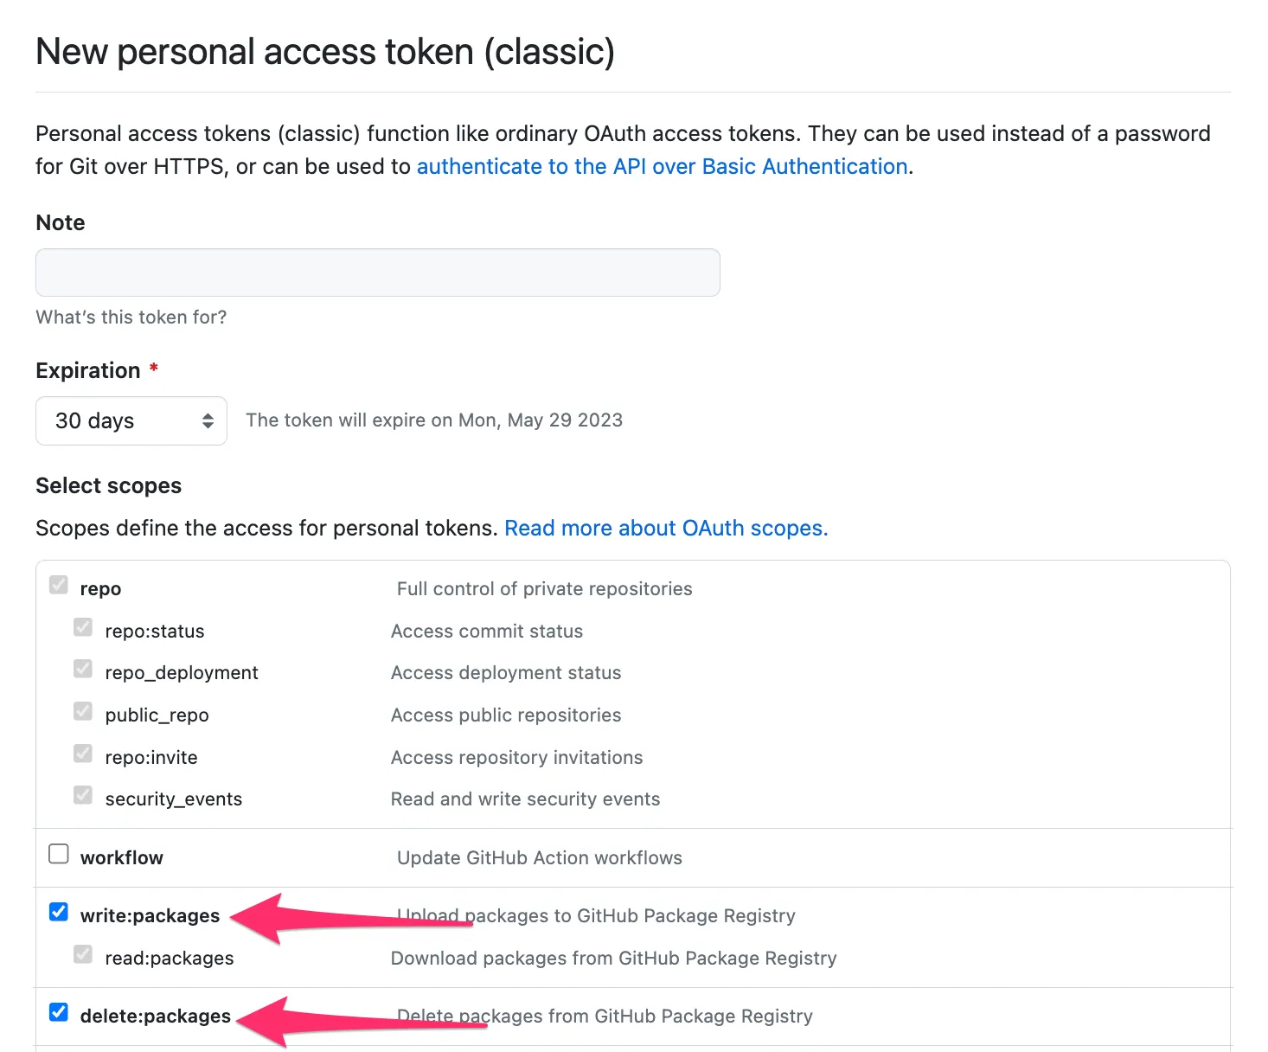1268x1052 pixels.
Task: Click the repo scope label
Action: 100,588
